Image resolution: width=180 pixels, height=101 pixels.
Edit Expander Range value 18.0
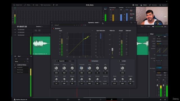[x=64, y=73]
